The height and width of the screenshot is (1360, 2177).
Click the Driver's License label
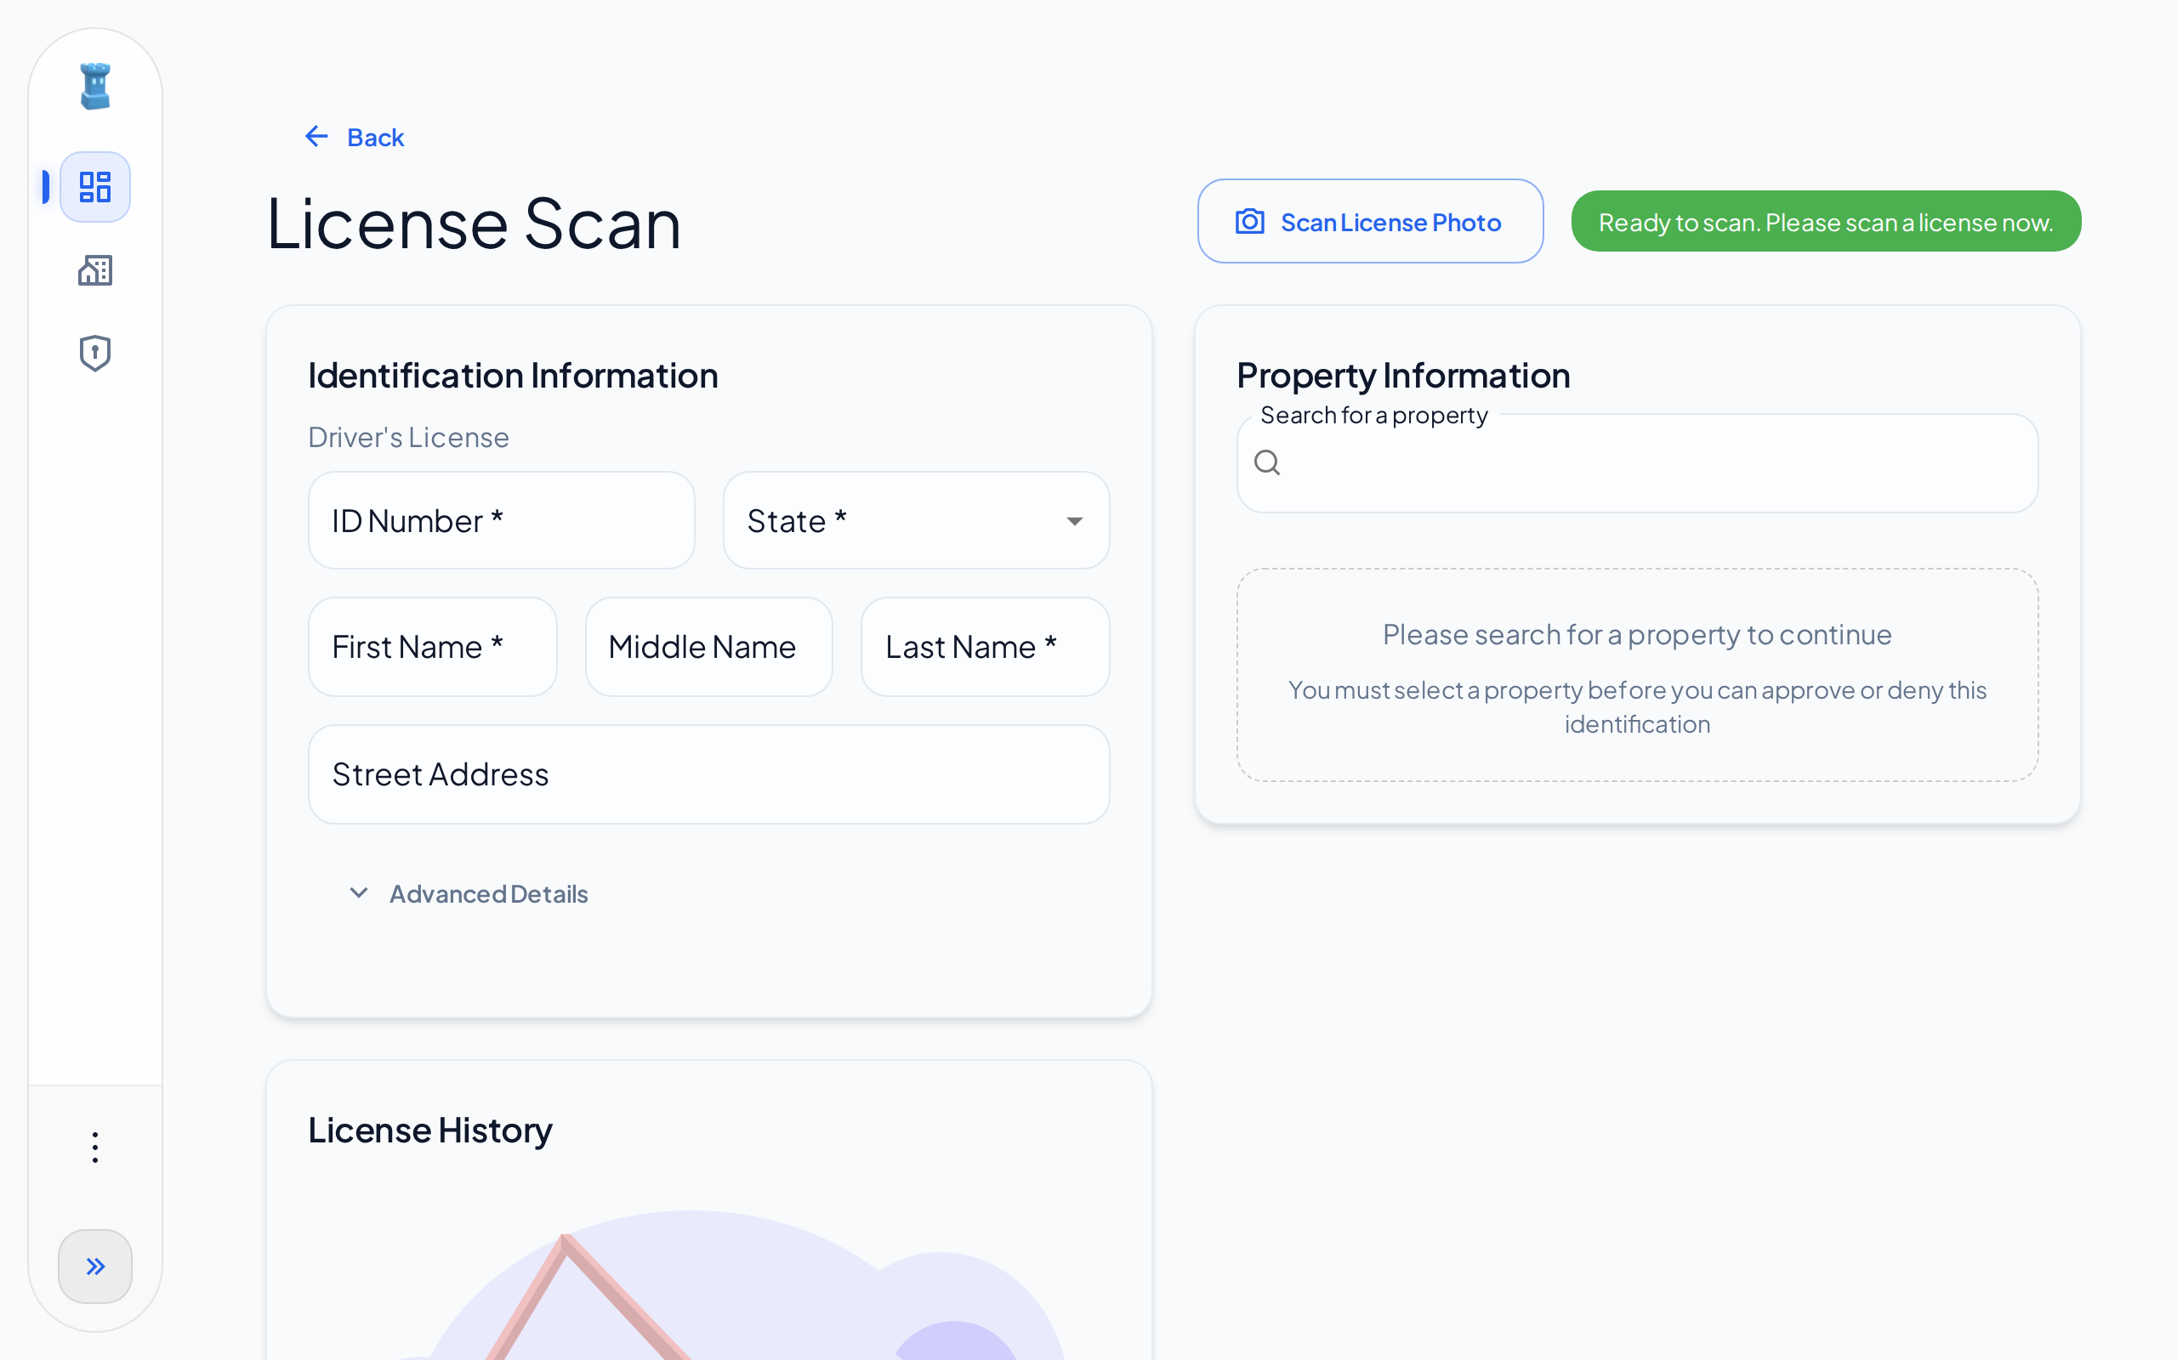tap(408, 437)
